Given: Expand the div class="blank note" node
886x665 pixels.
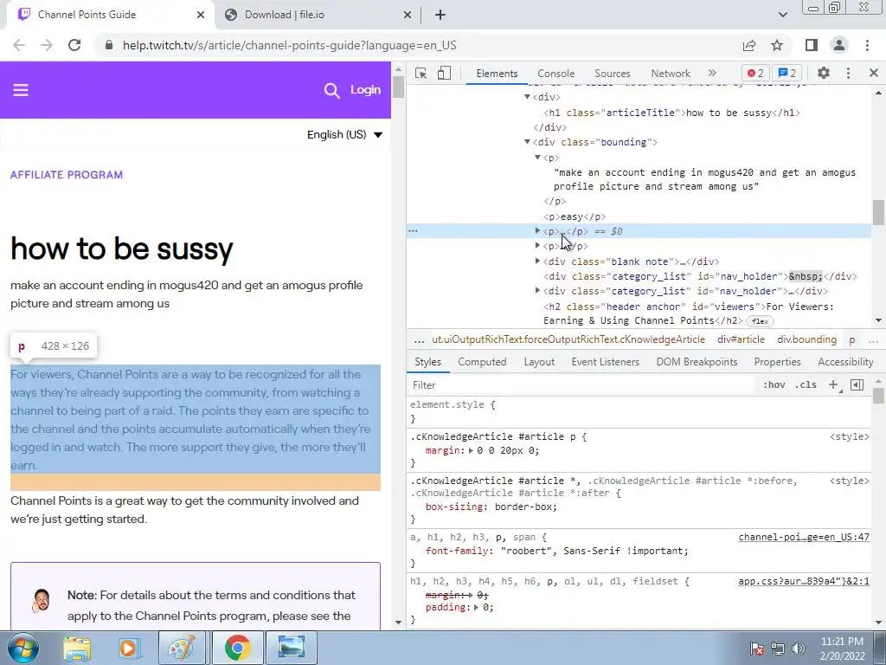Looking at the screenshot, I should (538, 261).
